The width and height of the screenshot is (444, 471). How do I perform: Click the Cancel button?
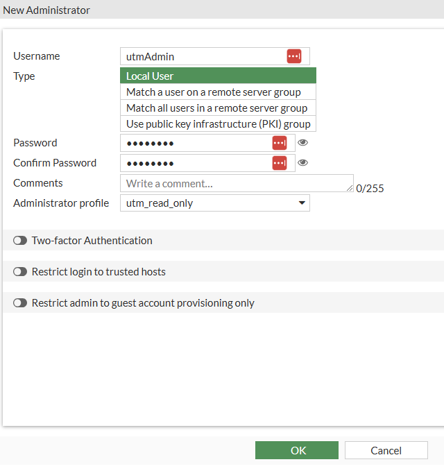386,450
